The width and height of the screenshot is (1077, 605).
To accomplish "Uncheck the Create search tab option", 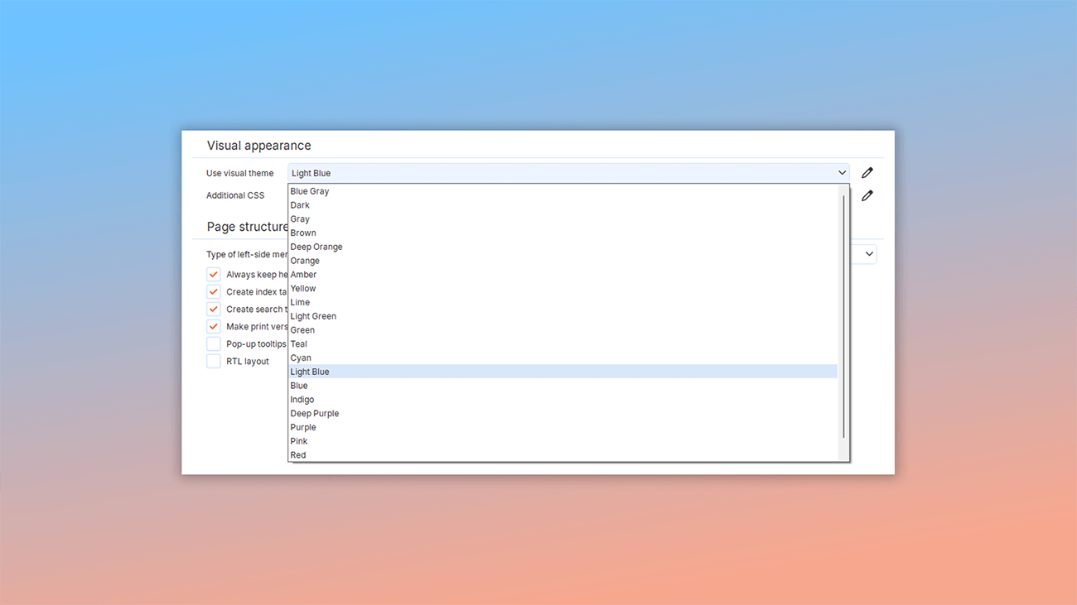I will 213,309.
